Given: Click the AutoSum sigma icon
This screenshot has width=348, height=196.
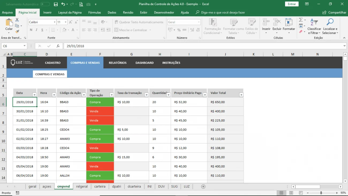Looking at the screenshot, I should [301, 20].
